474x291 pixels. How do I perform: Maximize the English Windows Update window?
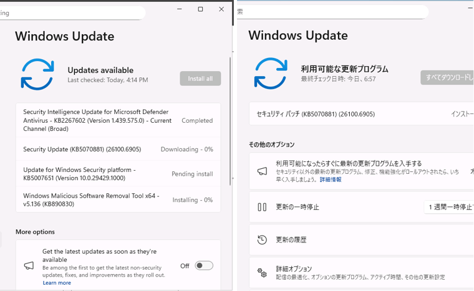[x=200, y=9]
